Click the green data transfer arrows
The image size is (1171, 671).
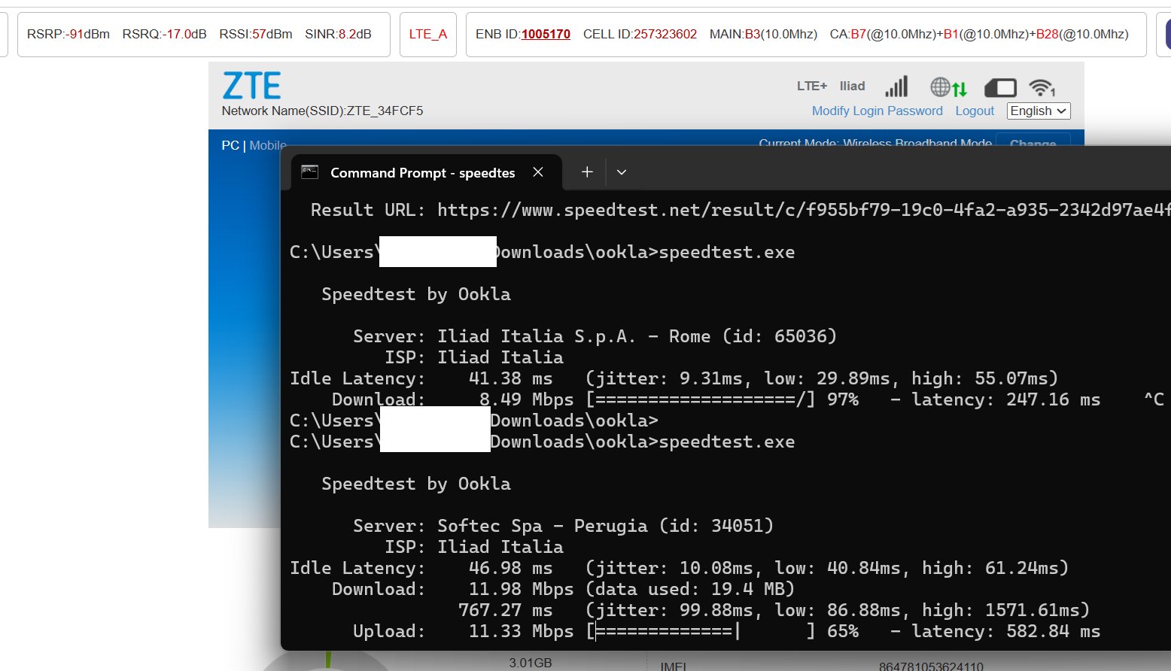pos(960,90)
